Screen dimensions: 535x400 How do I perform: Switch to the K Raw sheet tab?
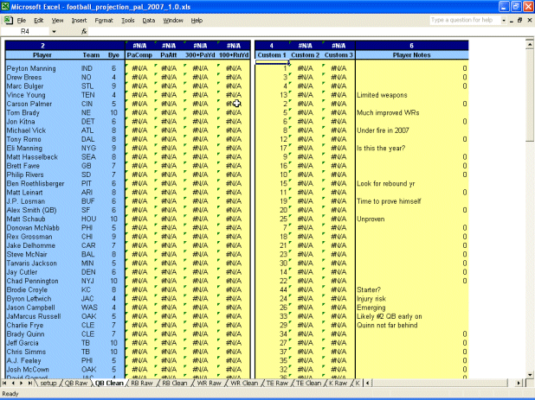point(338,383)
